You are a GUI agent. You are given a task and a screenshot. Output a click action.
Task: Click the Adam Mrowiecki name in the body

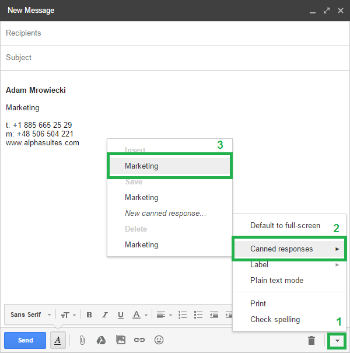pos(36,90)
